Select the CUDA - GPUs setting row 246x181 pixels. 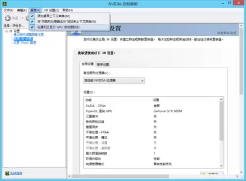pos(152,106)
